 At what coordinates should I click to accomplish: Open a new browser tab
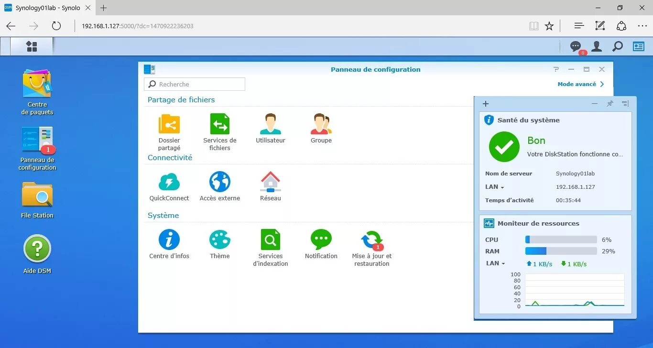(x=104, y=8)
